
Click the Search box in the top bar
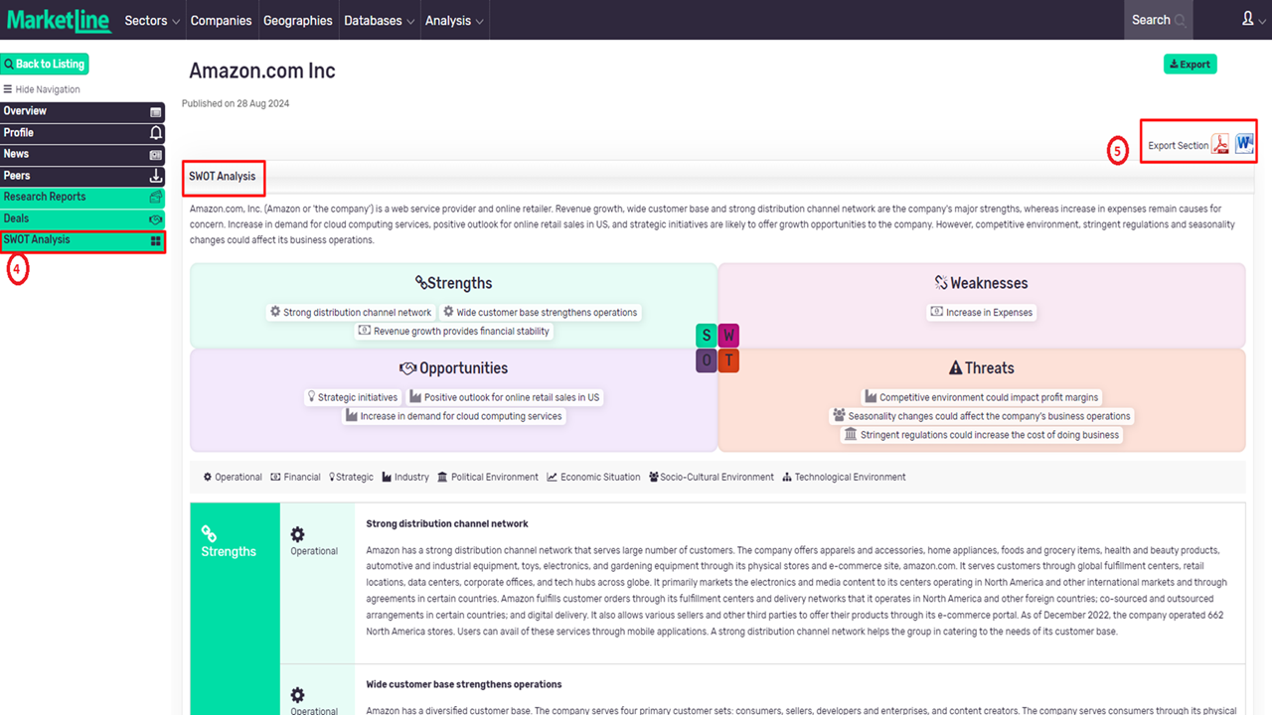1158,20
